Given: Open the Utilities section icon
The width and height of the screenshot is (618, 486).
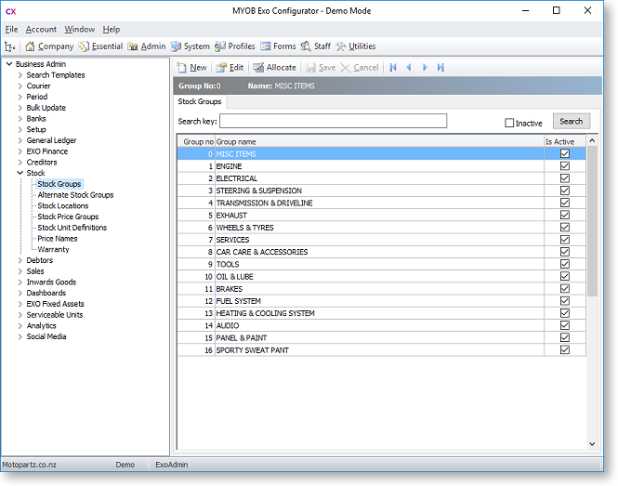Looking at the screenshot, I should coord(340,46).
